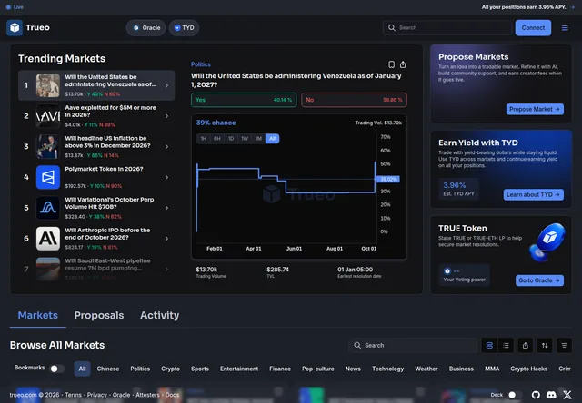The image size is (582, 403).
Task: Click the header Search field
Action: tap(447, 28)
